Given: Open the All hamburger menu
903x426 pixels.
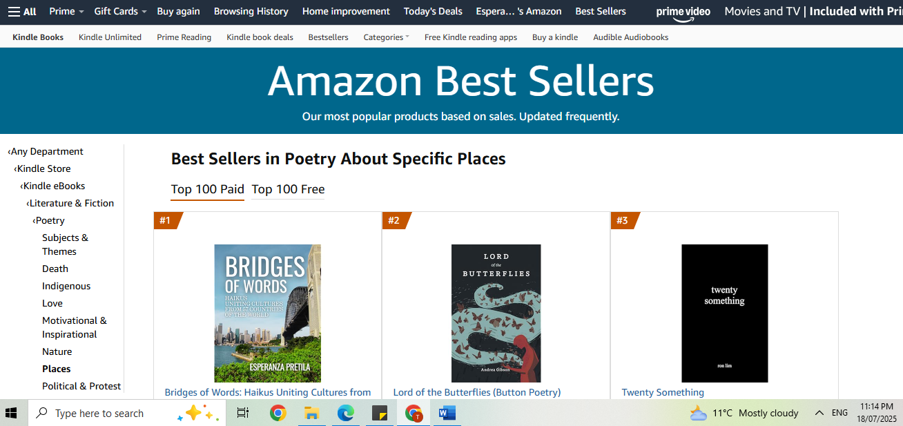Looking at the screenshot, I should tap(22, 11).
